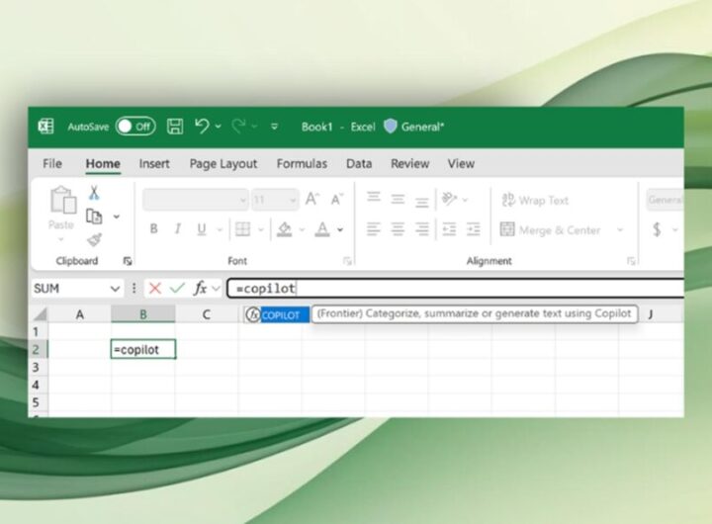This screenshot has height=524, width=712.
Task: Toggle Italic formatting
Action: click(x=178, y=229)
